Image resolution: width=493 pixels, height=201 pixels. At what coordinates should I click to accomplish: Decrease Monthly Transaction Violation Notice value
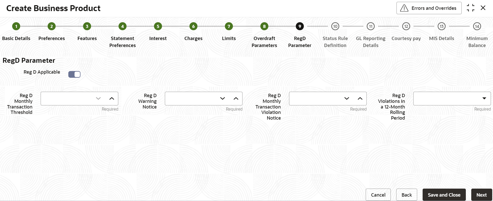[x=347, y=98]
